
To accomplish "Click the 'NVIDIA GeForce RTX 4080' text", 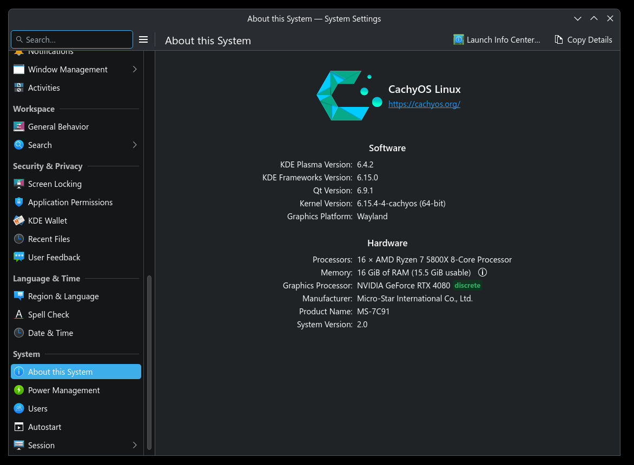I will click(x=404, y=285).
